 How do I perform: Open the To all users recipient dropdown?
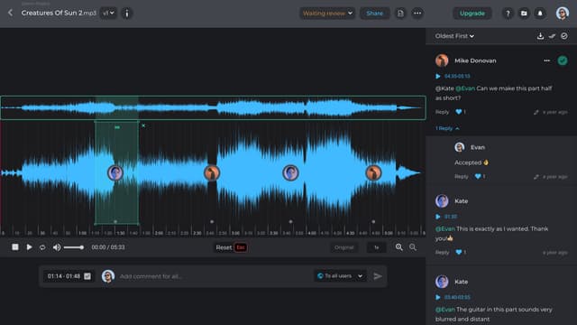coord(340,276)
